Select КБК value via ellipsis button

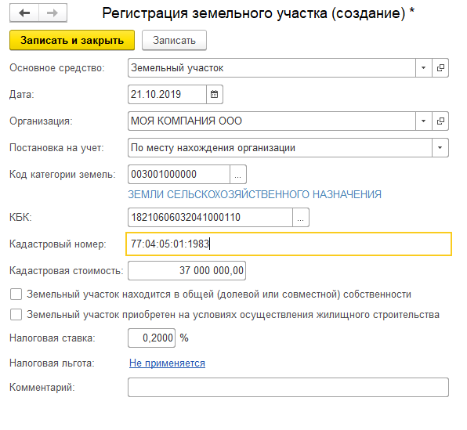301,218
